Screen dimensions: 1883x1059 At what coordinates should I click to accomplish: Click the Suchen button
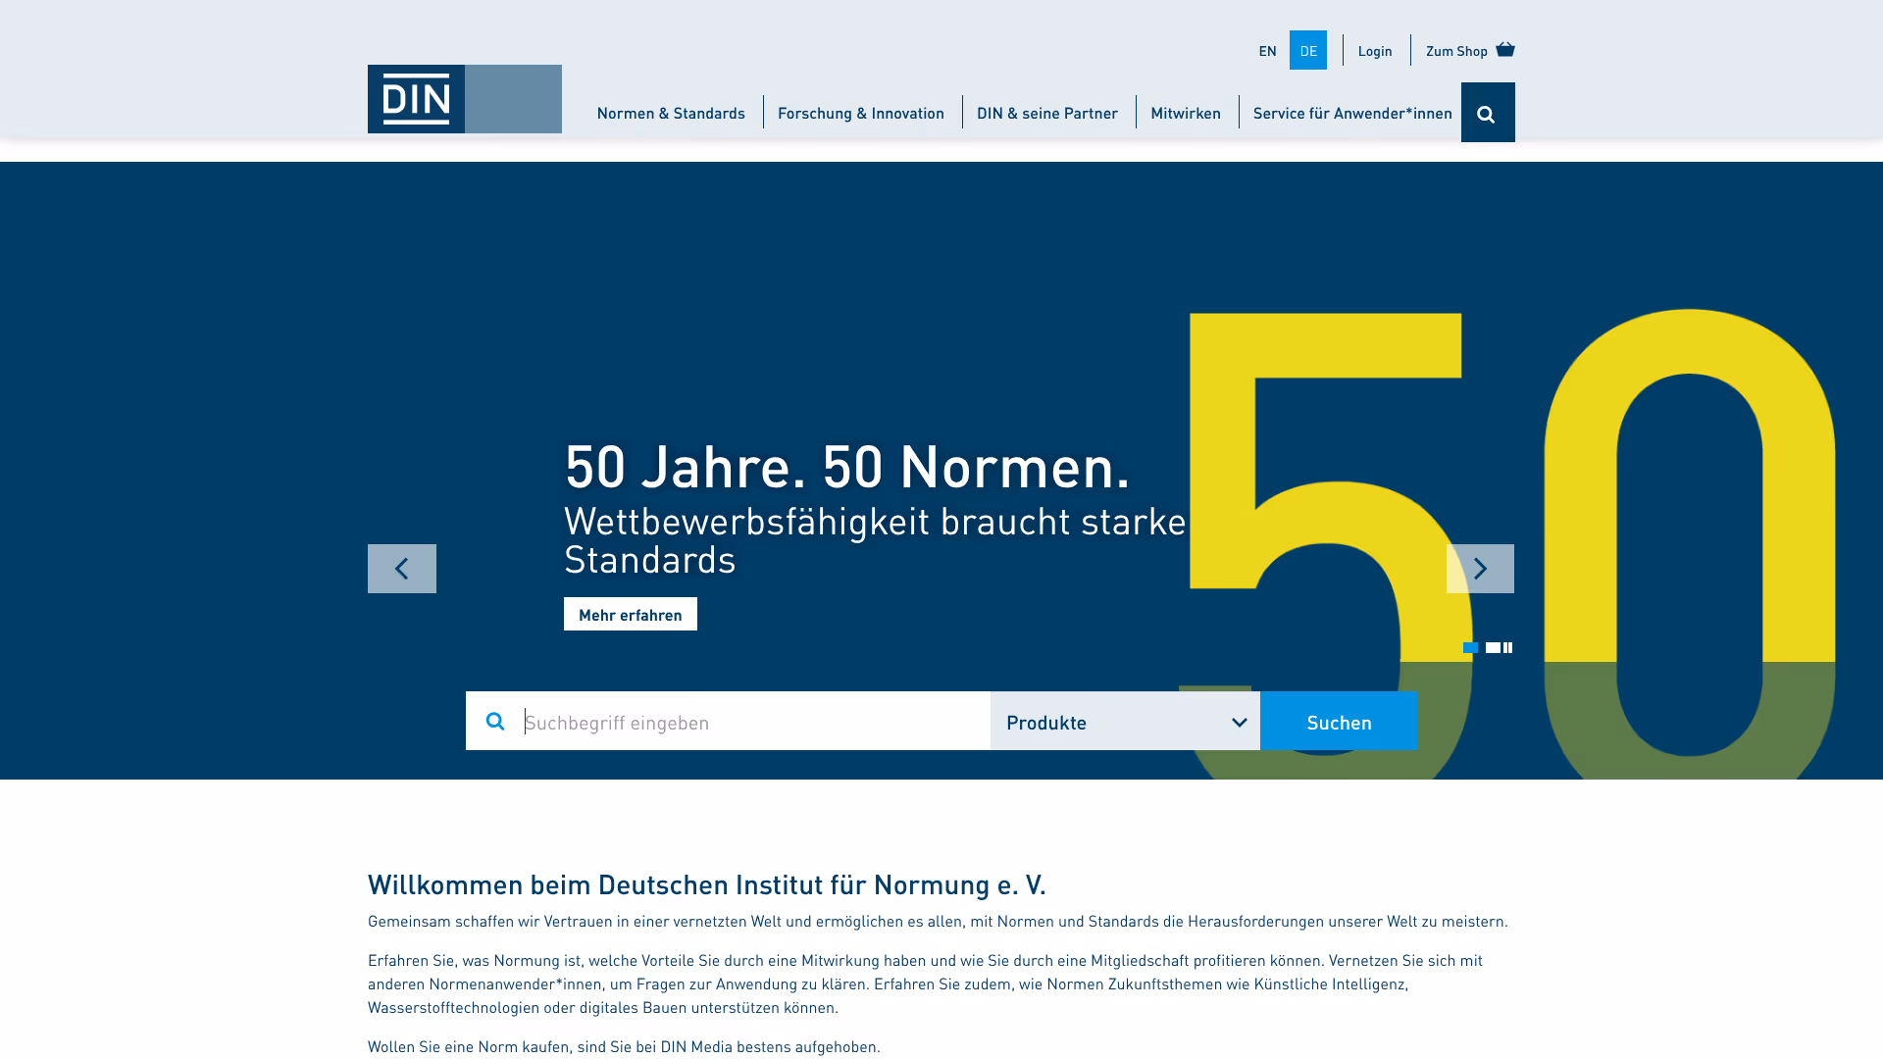(1338, 721)
